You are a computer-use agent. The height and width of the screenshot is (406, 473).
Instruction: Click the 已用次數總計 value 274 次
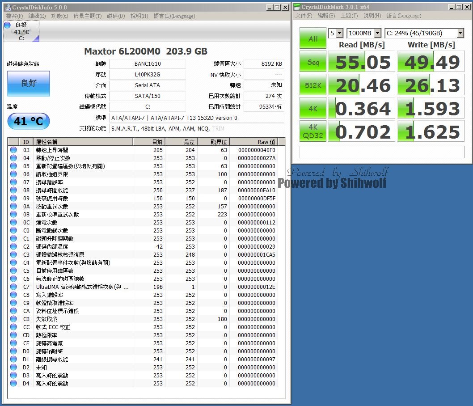tap(264, 96)
